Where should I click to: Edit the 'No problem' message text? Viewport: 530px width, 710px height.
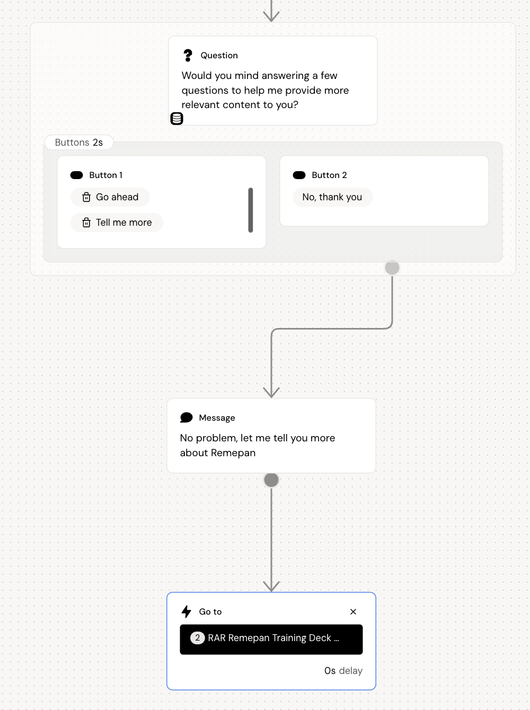point(258,445)
